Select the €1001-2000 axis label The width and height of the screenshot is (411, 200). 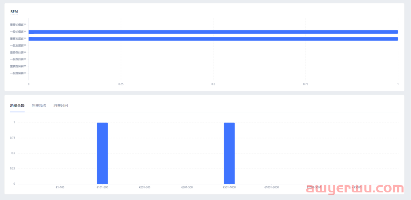(271, 187)
